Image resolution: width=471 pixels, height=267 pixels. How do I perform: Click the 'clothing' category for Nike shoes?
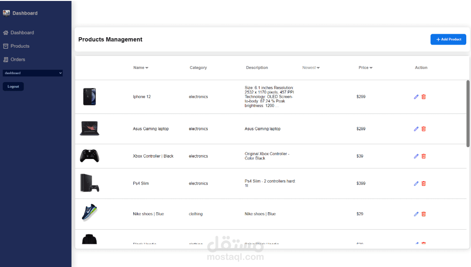196,214
